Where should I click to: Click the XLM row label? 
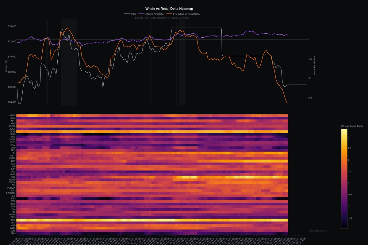[13, 231]
